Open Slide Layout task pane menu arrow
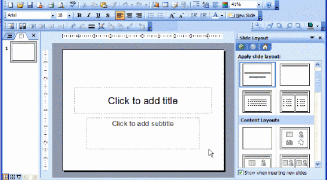The height and width of the screenshot is (180, 327). (x=312, y=38)
